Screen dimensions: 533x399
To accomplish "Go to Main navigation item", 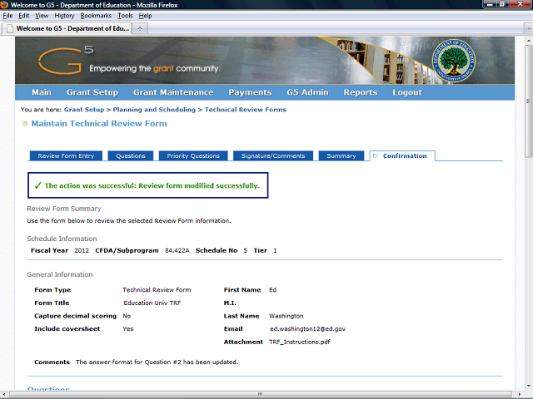I will coord(42,92).
